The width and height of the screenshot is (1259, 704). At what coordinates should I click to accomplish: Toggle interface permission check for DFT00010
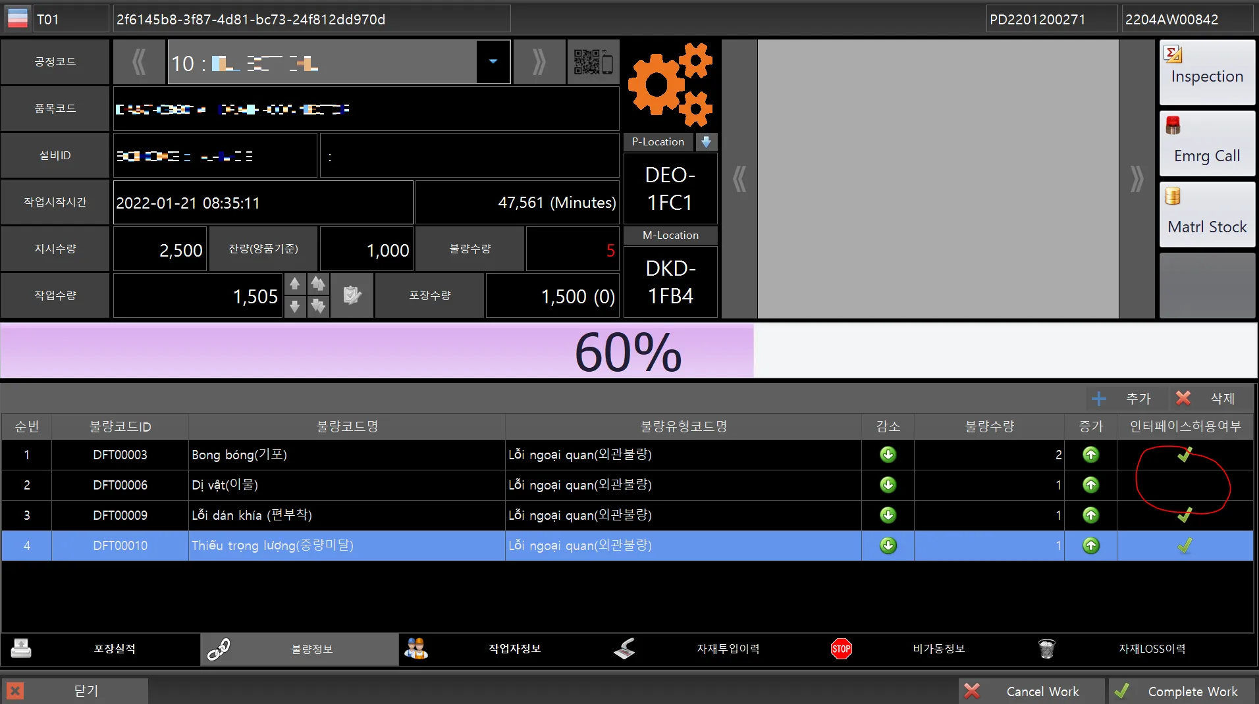click(1185, 545)
